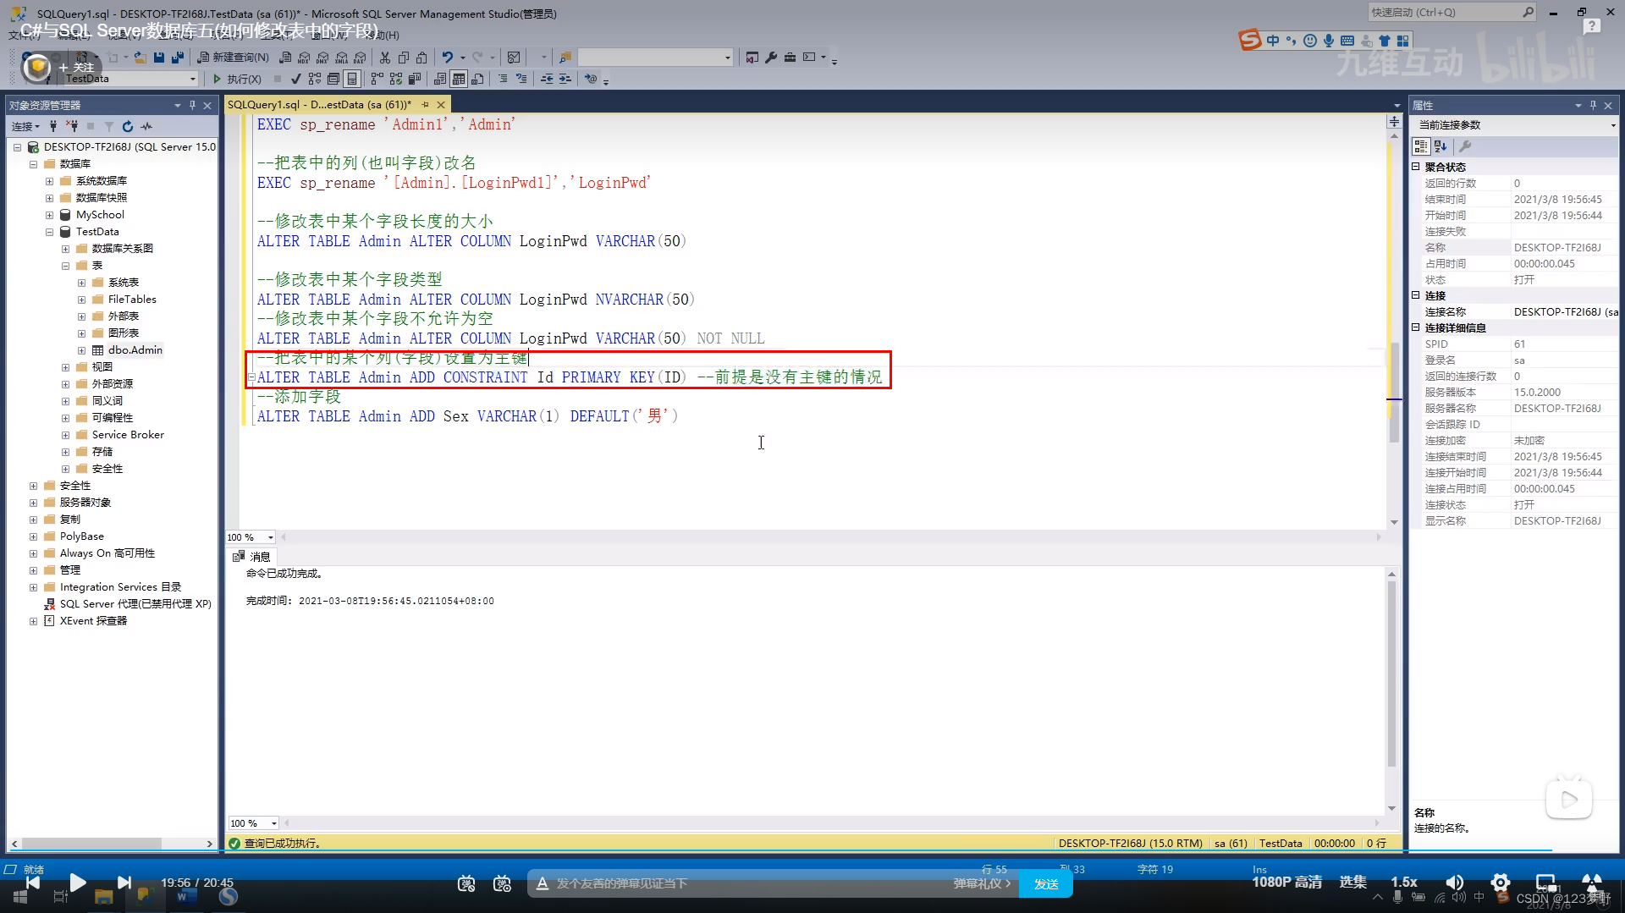1625x913 pixels.
Task: Open the TestData database dropdown
Action: coord(192,79)
